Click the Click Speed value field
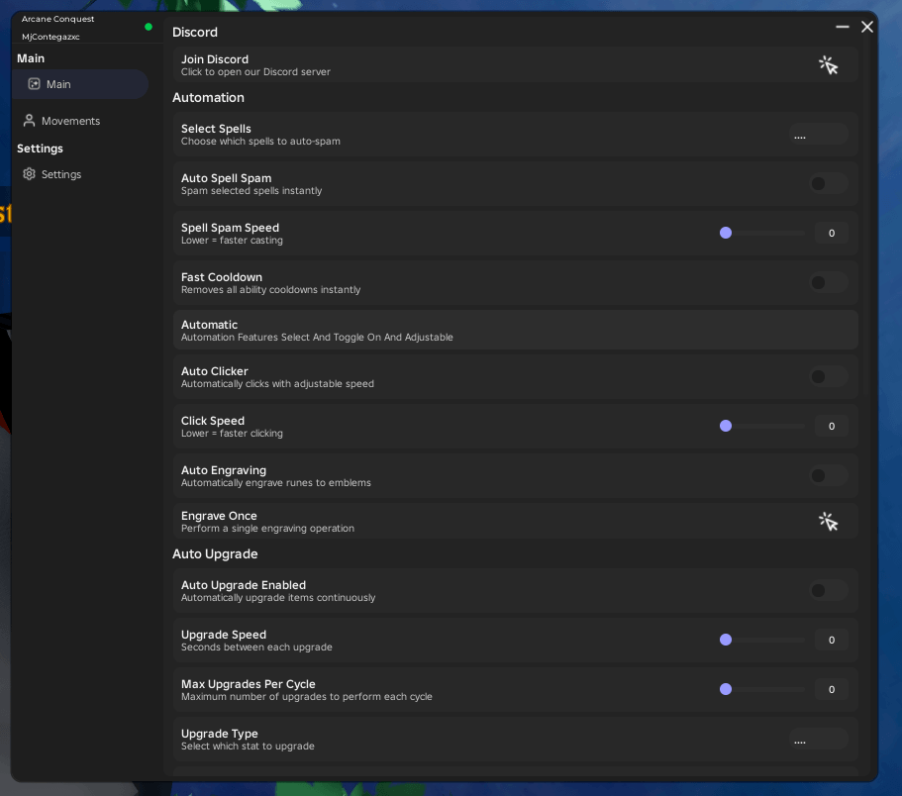 832,426
